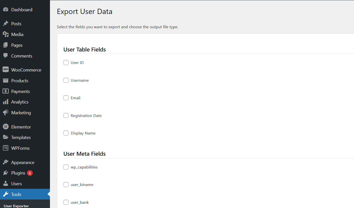Click the Marketing megaphone icon
The width and height of the screenshot is (354, 208).
(5, 113)
